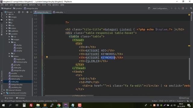193x108 pixels.
Task: Click the listen for debug connections icon
Action: coord(183,8)
